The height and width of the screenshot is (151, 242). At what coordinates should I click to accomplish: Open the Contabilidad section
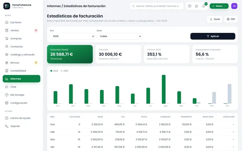point(22,71)
